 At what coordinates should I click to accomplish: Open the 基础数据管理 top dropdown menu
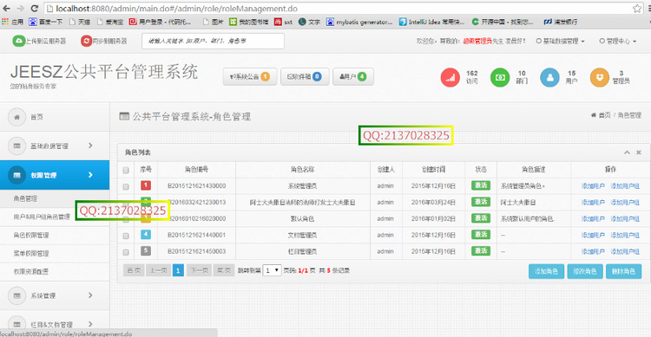click(561, 41)
